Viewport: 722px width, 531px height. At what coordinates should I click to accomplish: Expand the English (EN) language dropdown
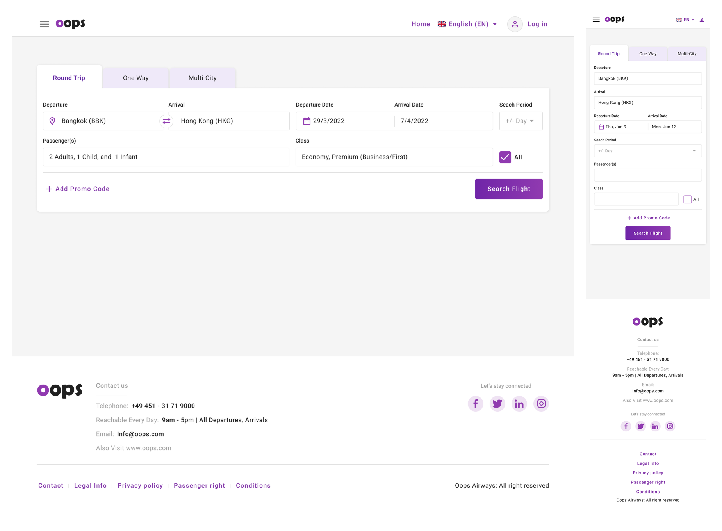point(468,24)
